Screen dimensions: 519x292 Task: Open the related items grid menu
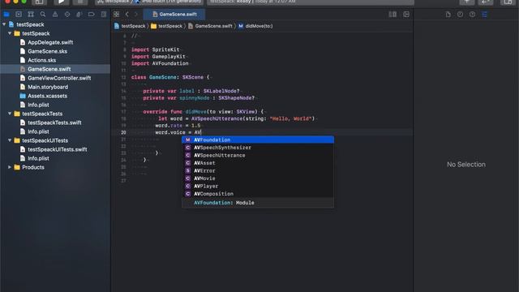pos(116,15)
